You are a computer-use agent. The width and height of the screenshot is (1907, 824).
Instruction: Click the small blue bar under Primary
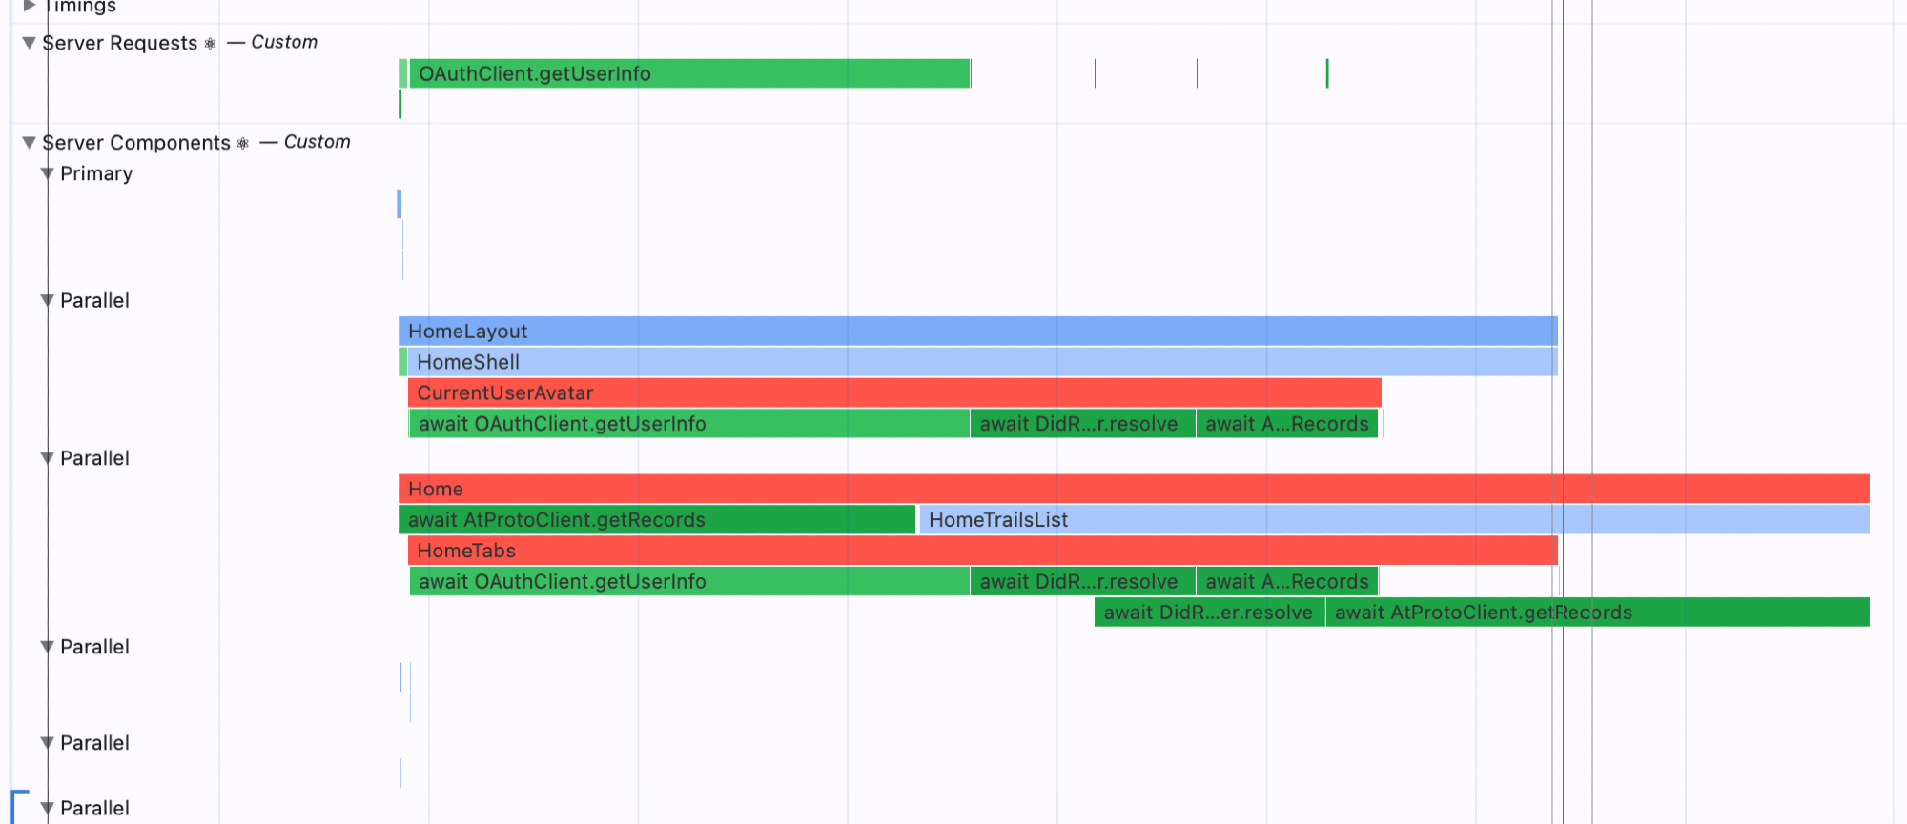click(x=400, y=204)
